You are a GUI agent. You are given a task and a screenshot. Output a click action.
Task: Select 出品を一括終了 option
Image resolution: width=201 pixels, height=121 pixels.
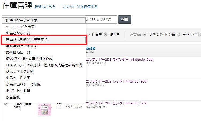pyautogui.click(x=44, y=78)
